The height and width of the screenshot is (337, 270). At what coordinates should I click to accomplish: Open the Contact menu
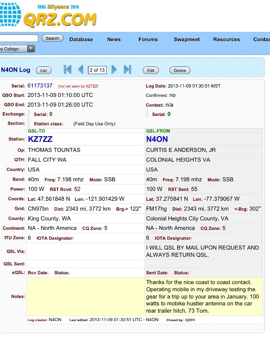(262, 39)
